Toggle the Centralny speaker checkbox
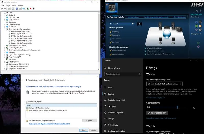 click(x=111, y=32)
